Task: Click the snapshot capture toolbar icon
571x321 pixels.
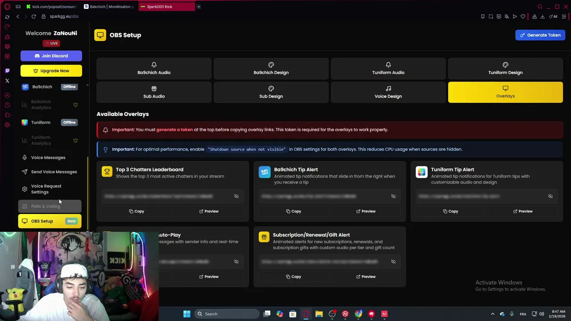Action: (491, 16)
